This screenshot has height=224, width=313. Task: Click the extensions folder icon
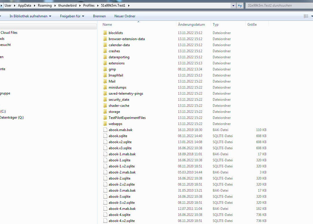point(105,63)
